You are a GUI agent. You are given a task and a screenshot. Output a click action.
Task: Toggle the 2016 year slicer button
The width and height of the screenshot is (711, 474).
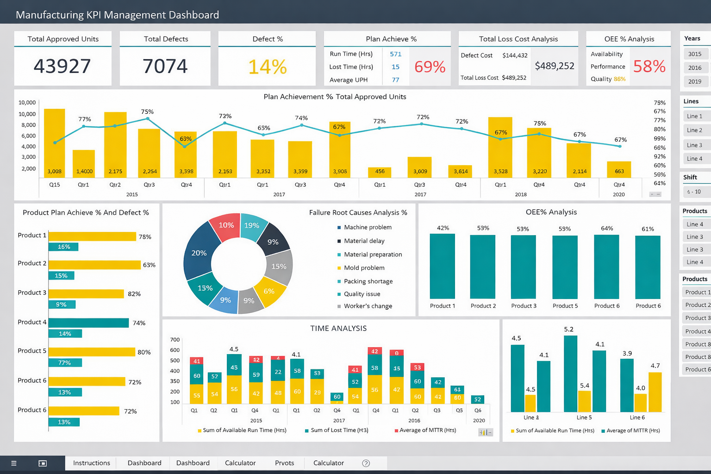click(695, 68)
